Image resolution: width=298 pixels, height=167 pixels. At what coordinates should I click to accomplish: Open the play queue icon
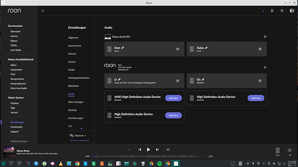(168, 150)
